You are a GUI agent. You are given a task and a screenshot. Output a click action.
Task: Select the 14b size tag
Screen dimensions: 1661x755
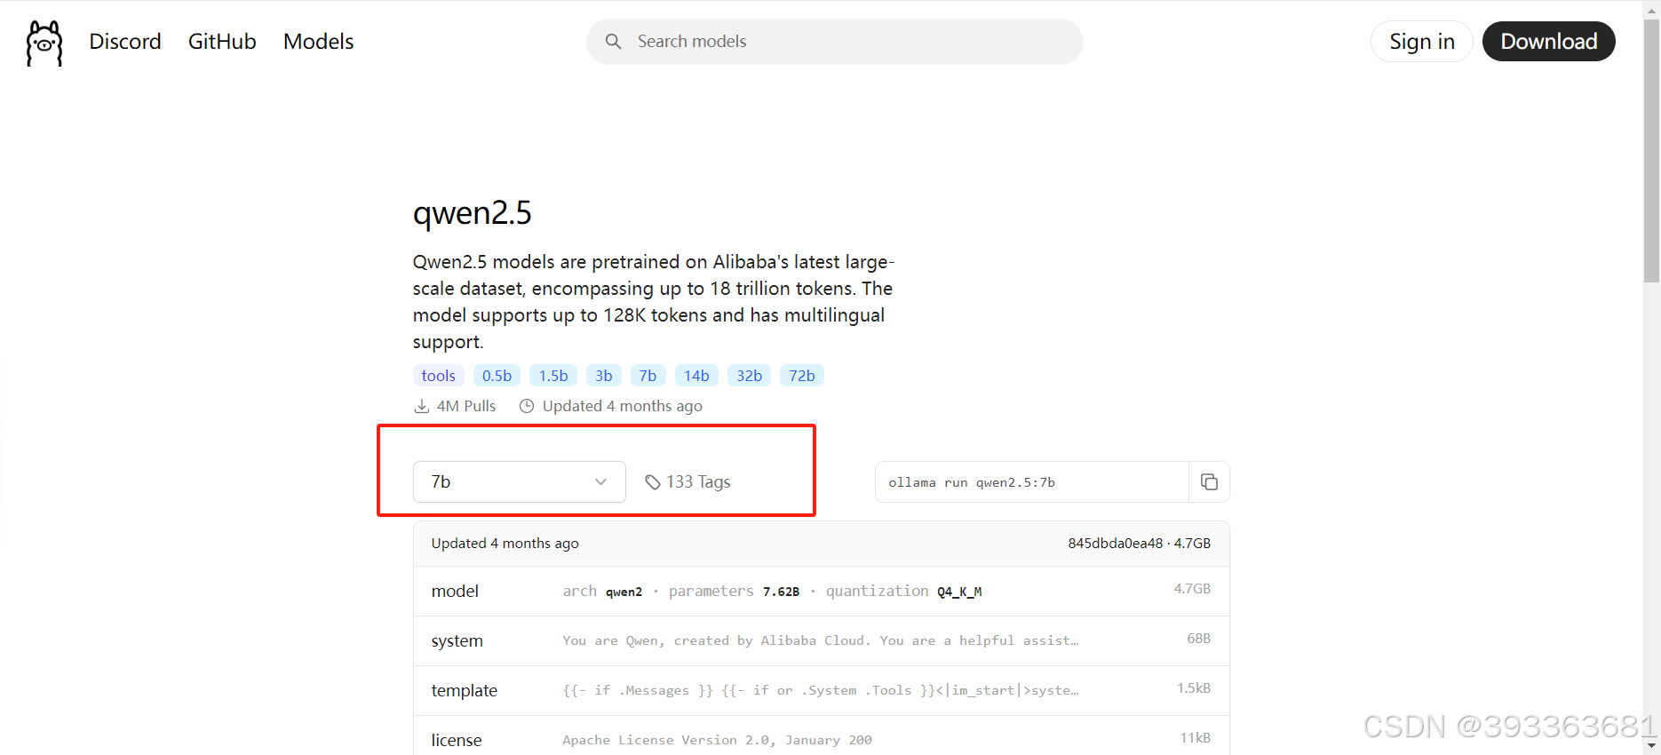coord(696,376)
